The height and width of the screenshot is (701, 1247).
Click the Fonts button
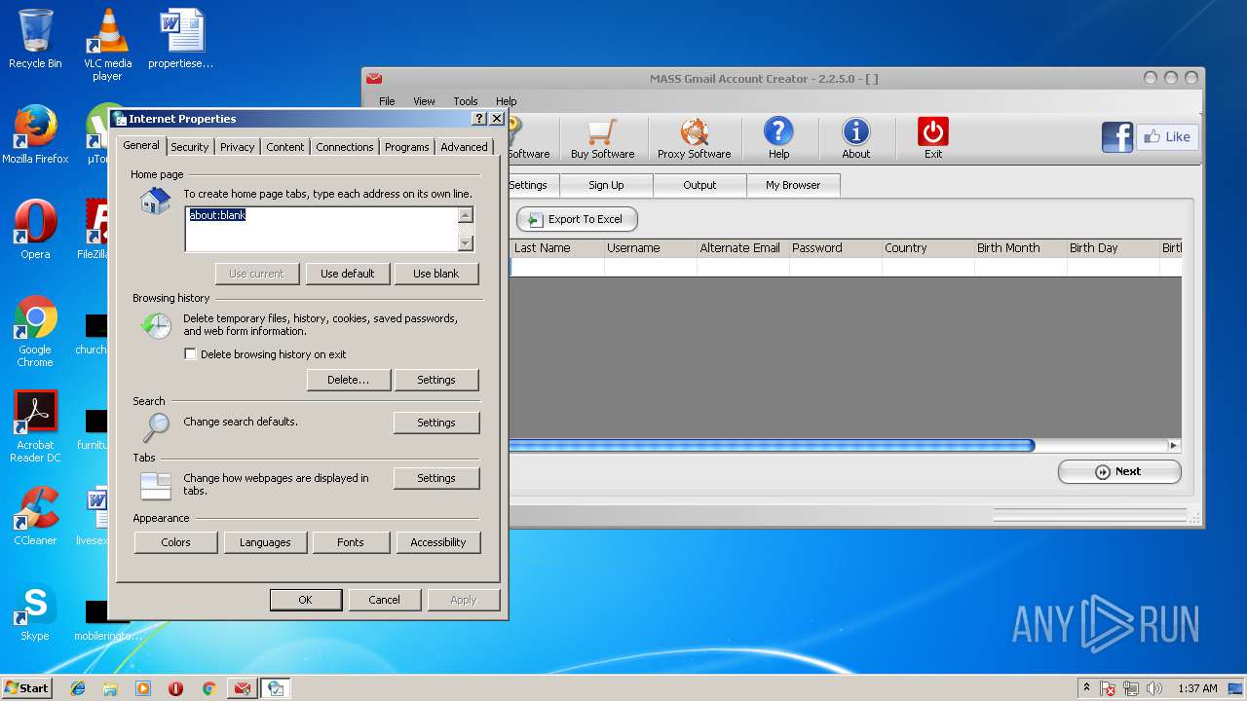click(x=351, y=542)
